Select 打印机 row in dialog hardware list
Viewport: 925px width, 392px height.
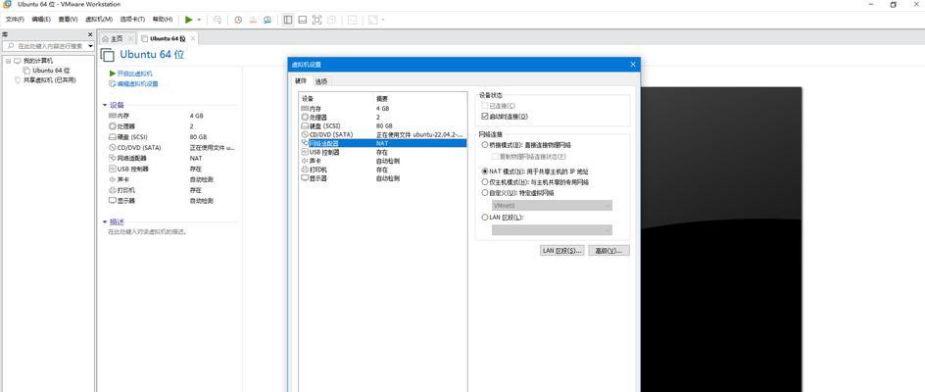tap(383, 170)
